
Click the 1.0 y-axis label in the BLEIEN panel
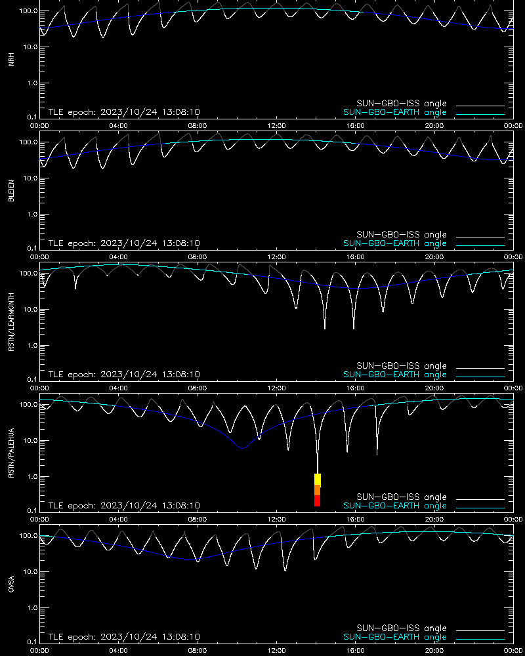tap(31, 215)
